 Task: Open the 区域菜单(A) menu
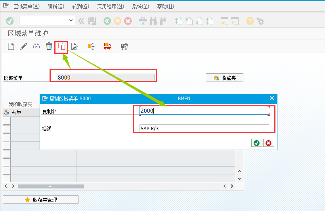[x=27, y=6]
